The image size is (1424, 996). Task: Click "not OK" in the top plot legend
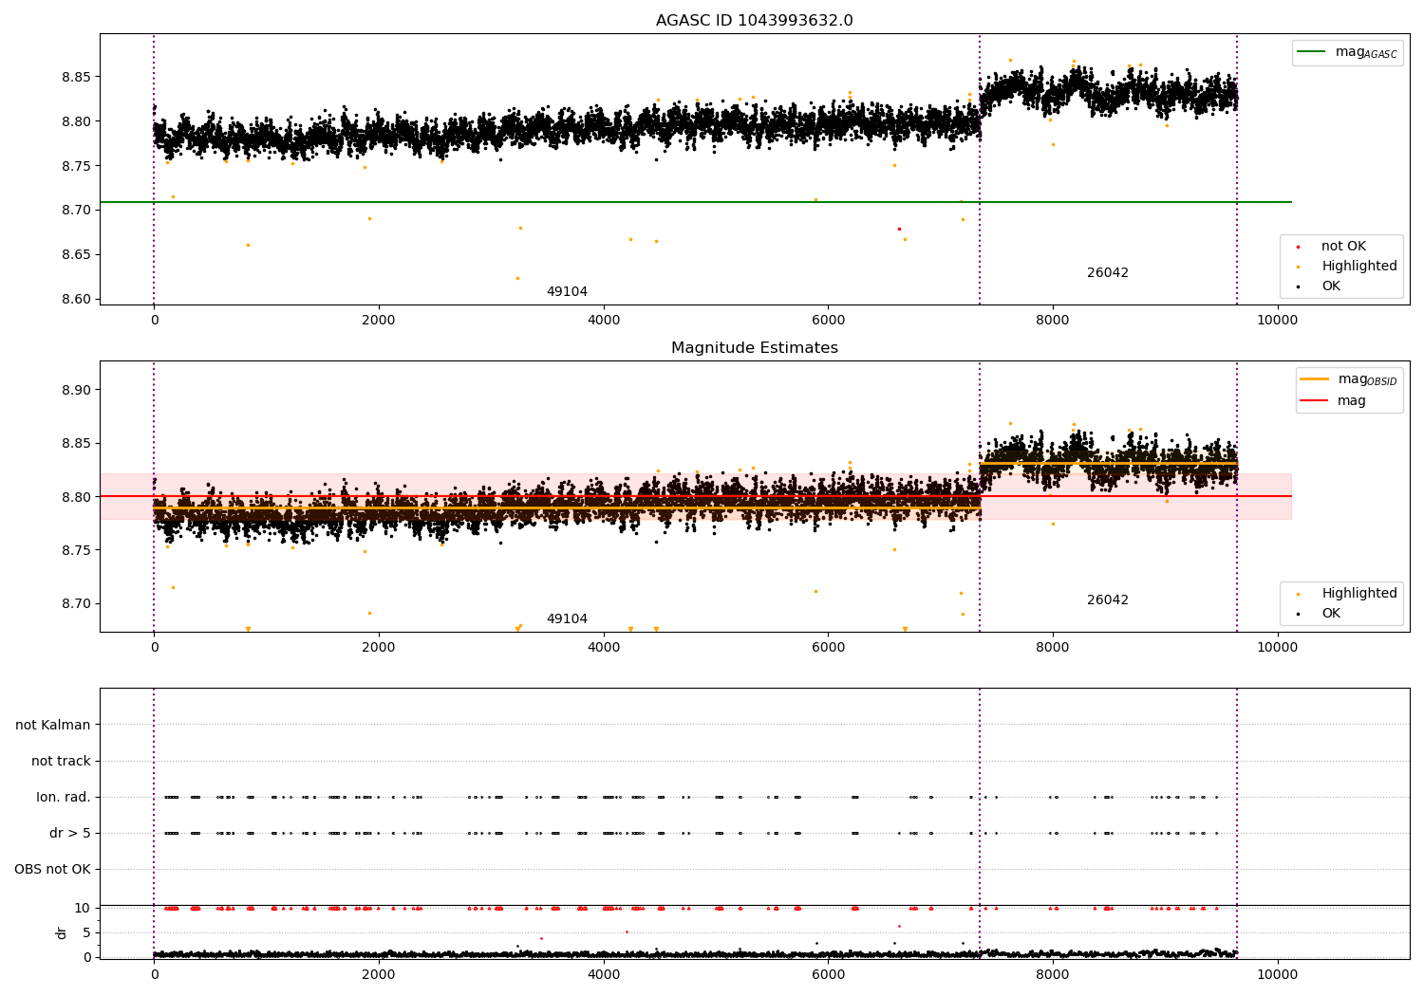click(1342, 247)
